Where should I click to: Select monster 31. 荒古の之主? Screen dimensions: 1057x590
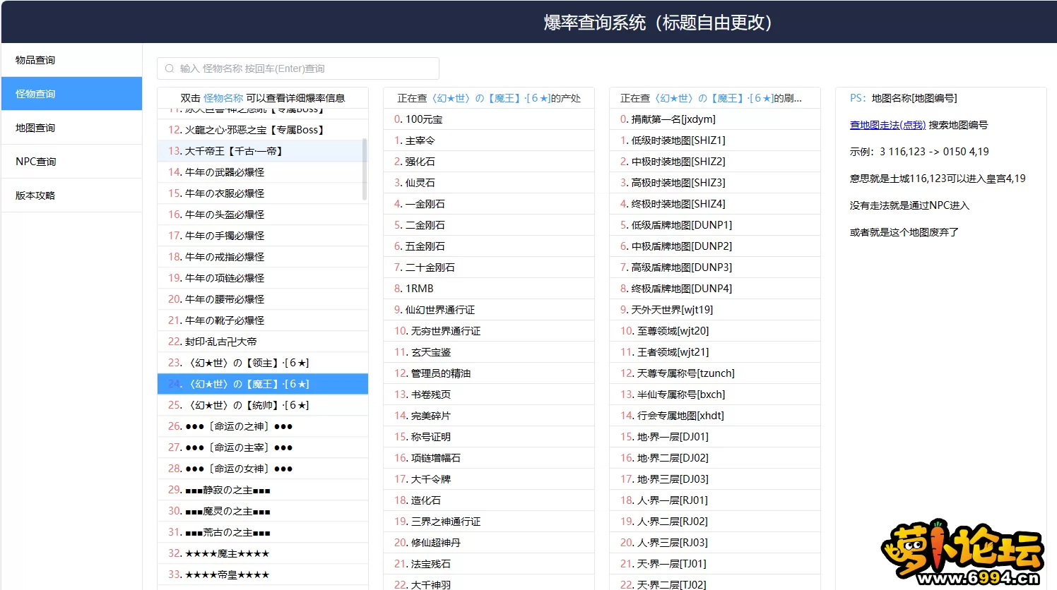click(x=263, y=532)
